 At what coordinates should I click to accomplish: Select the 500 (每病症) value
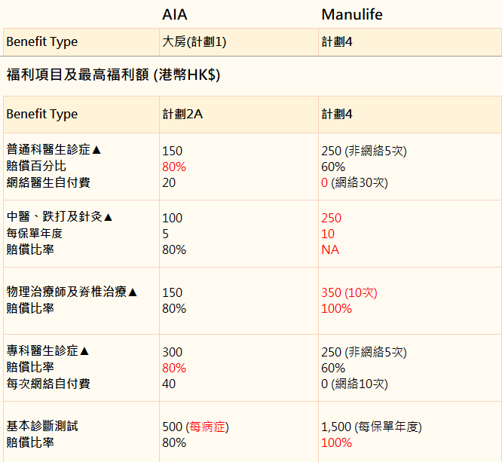(195, 427)
